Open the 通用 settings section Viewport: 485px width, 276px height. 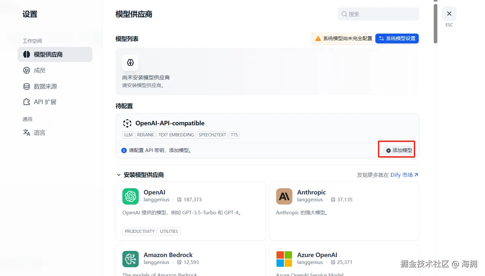pyautogui.click(x=27, y=119)
